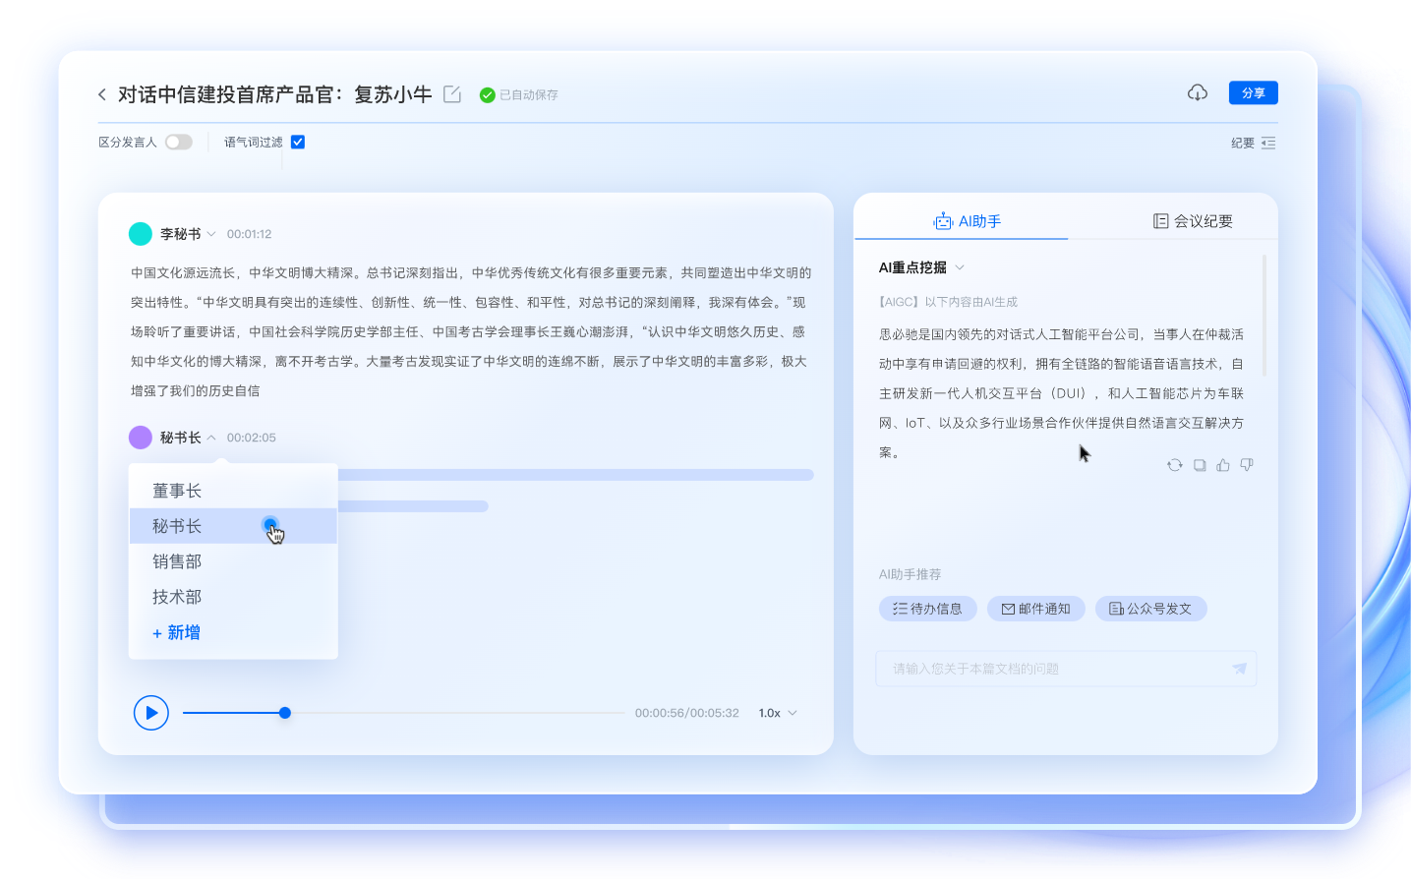Toggle the 区分发言人 switch
Viewport: 1411px width, 881px height.
pyautogui.click(x=179, y=142)
